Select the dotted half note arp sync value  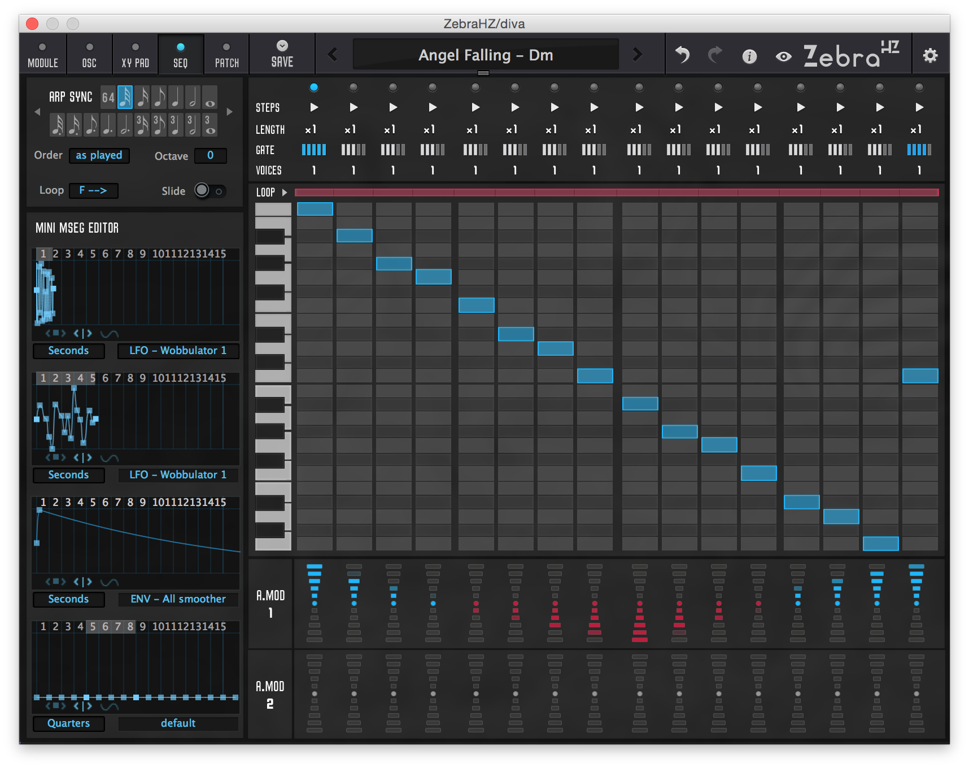pos(125,124)
